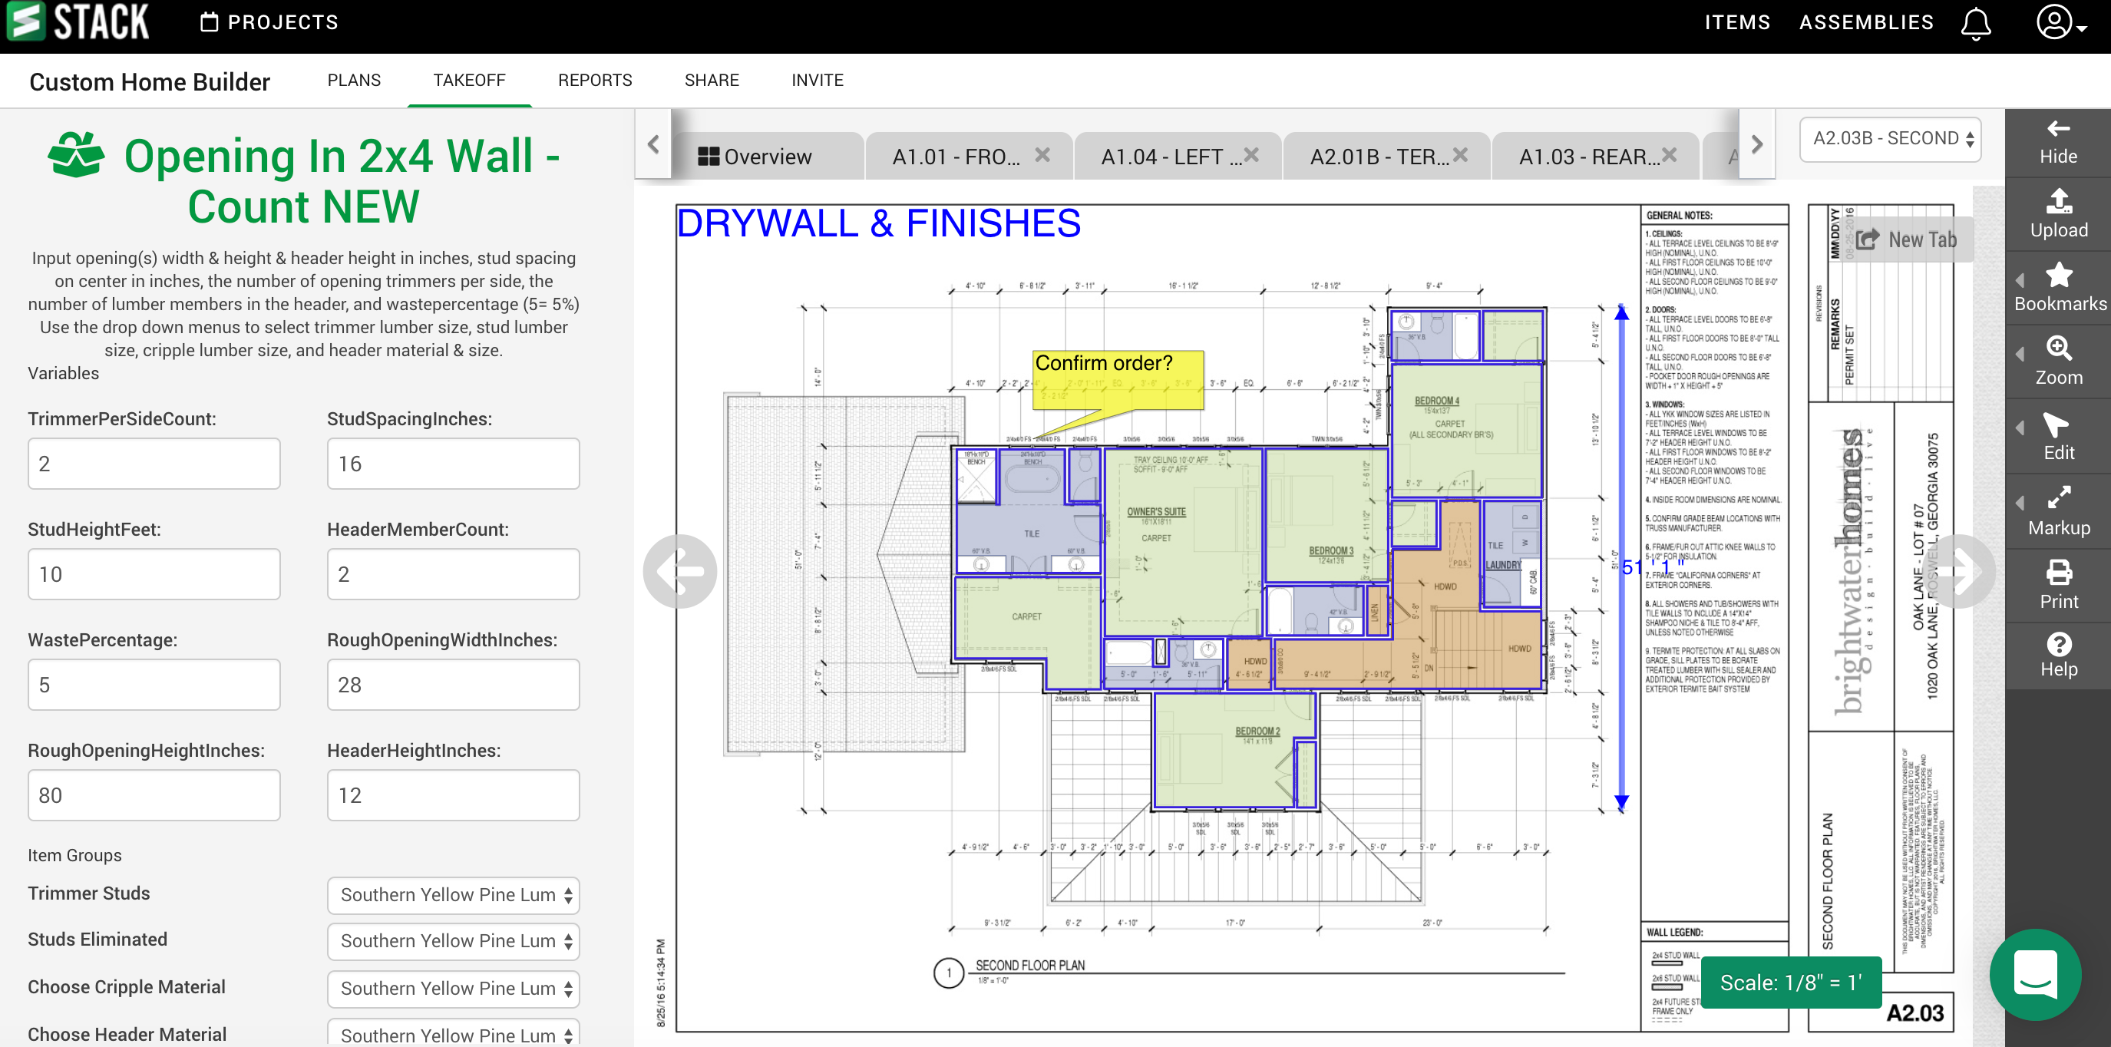Open the Choose Cripple Material dropdown
This screenshot has height=1047, width=2111.
pos(453,988)
